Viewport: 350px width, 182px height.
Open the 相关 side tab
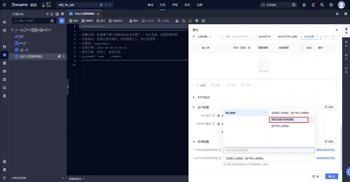pos(346,44)
